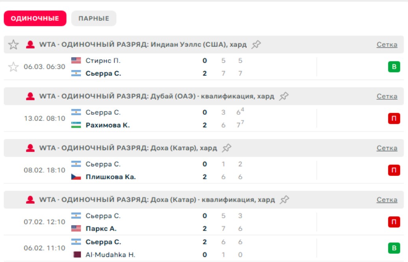
Task: Open the Сьерра vs Плишкова Ка. match
Action: click(x=158, y=170)
